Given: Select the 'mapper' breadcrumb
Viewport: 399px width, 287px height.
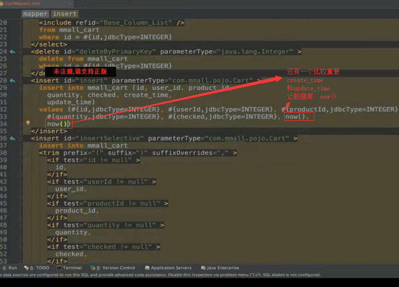Looking at the screenshot, I should [x=35, y=14].
